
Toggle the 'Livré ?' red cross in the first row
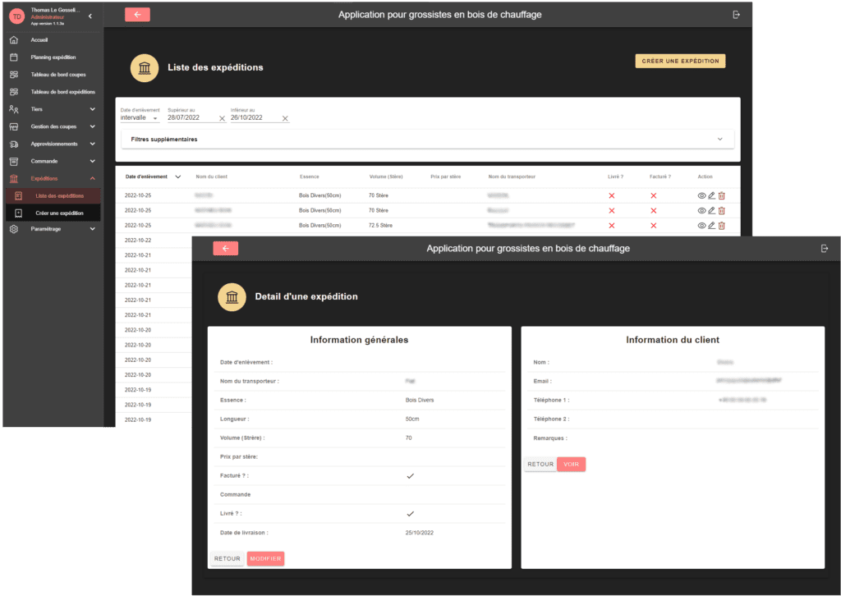point(611,195)
